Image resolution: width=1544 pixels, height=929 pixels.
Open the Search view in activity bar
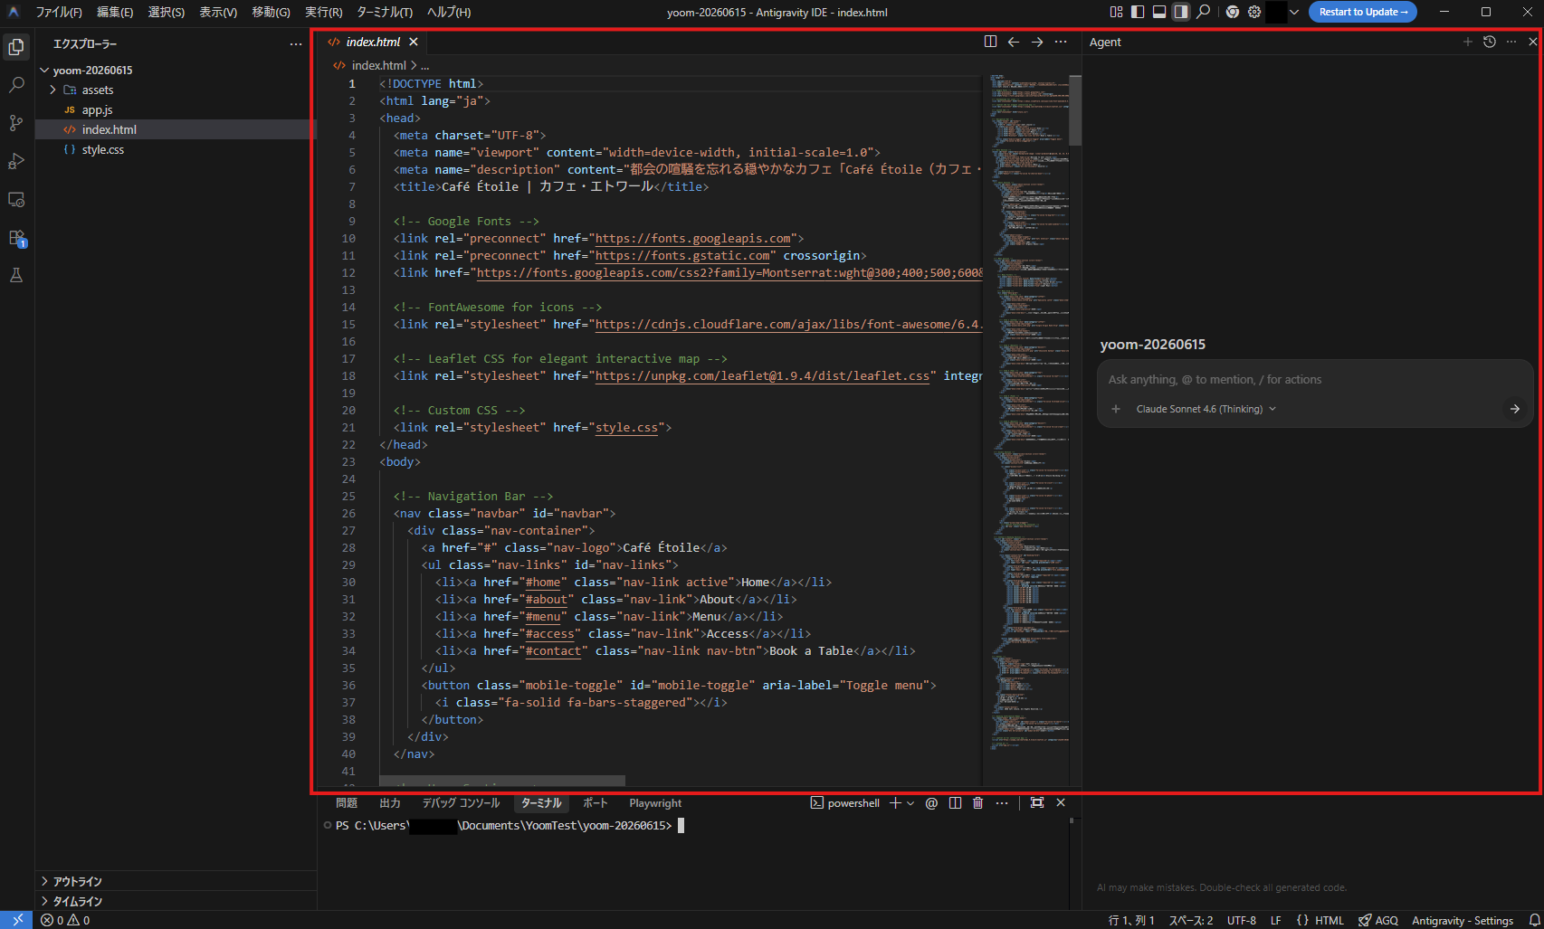[x=16, y=85]
